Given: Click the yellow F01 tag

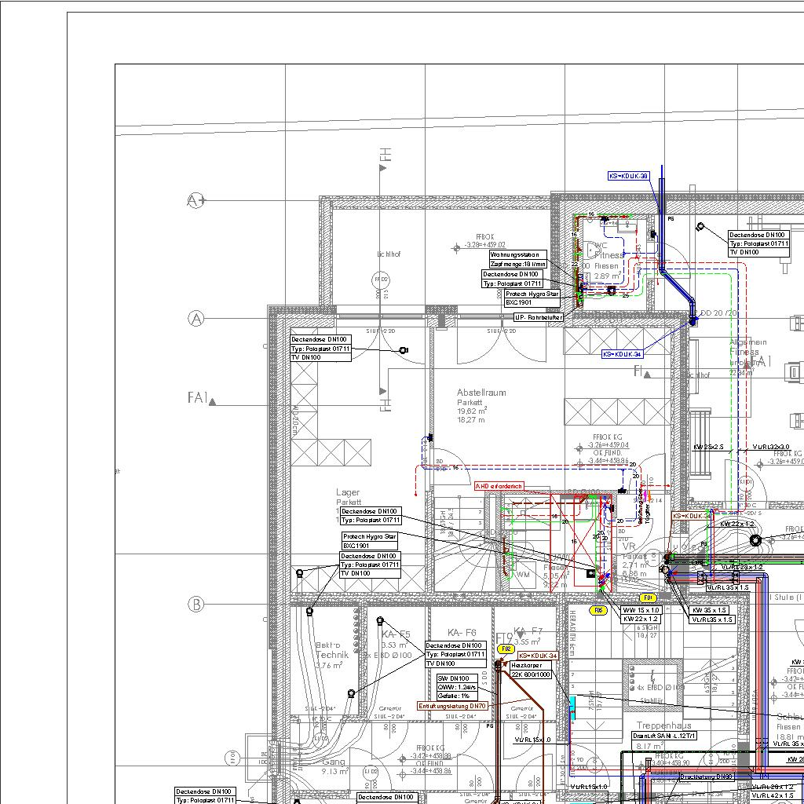Looking at the screenshot, I should [648, 598].
